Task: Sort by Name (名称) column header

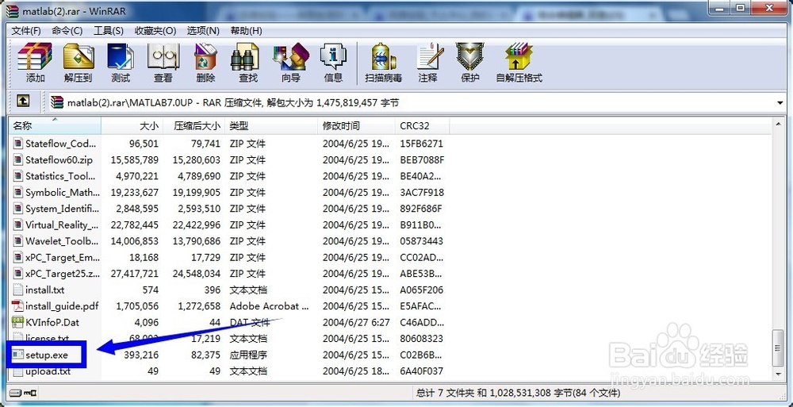Action: point(55,125)
